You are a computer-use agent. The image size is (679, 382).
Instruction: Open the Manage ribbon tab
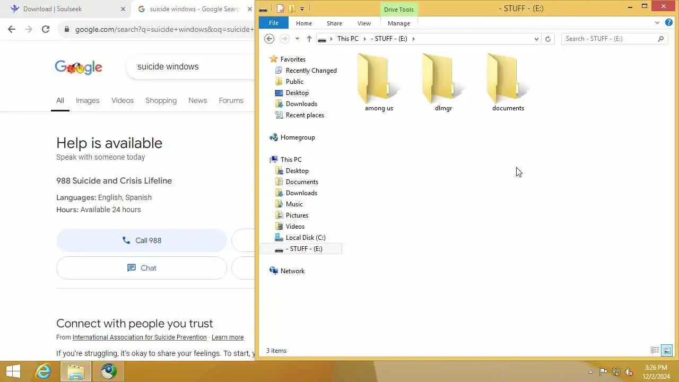coord(399,23)
